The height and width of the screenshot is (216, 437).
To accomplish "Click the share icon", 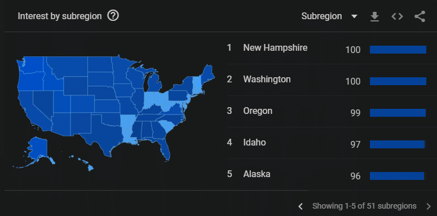I will pos(420,16).
